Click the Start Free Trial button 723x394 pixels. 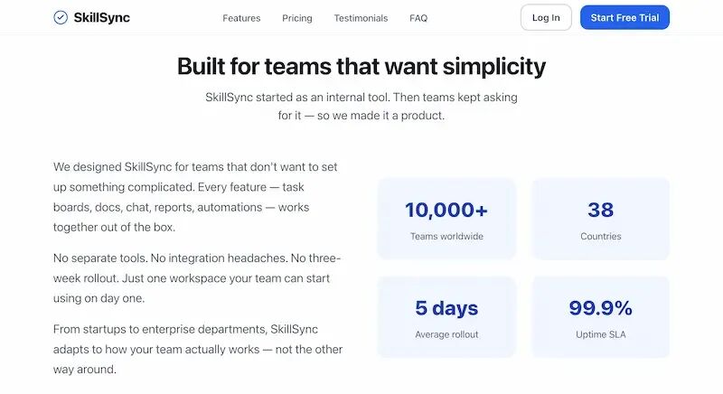tap(624, 17)
